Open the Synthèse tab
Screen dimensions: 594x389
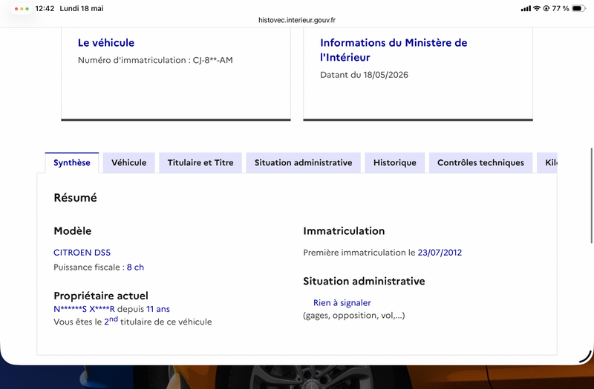click(x=71, y=163)
